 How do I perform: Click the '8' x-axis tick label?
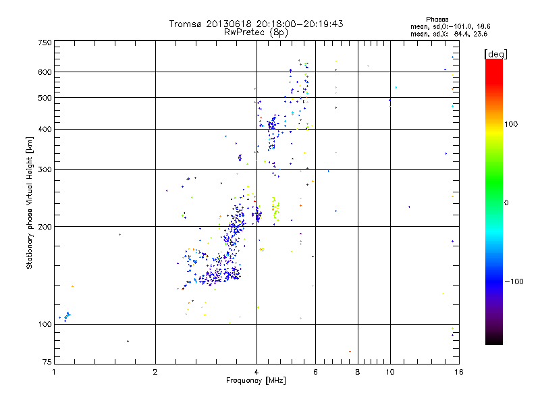358,372
